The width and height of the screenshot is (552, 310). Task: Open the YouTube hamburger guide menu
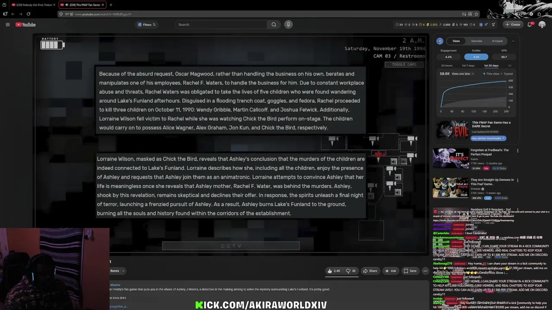[7, 25]
